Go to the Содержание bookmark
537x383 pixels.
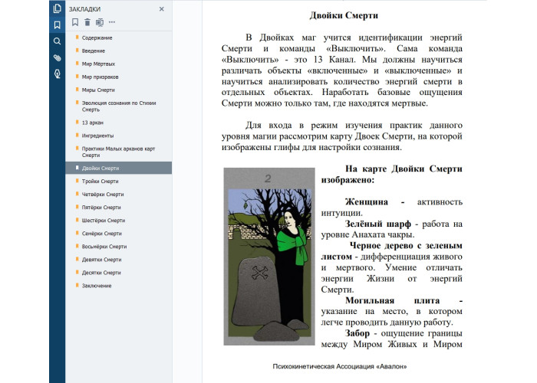(x=97, y=38)
